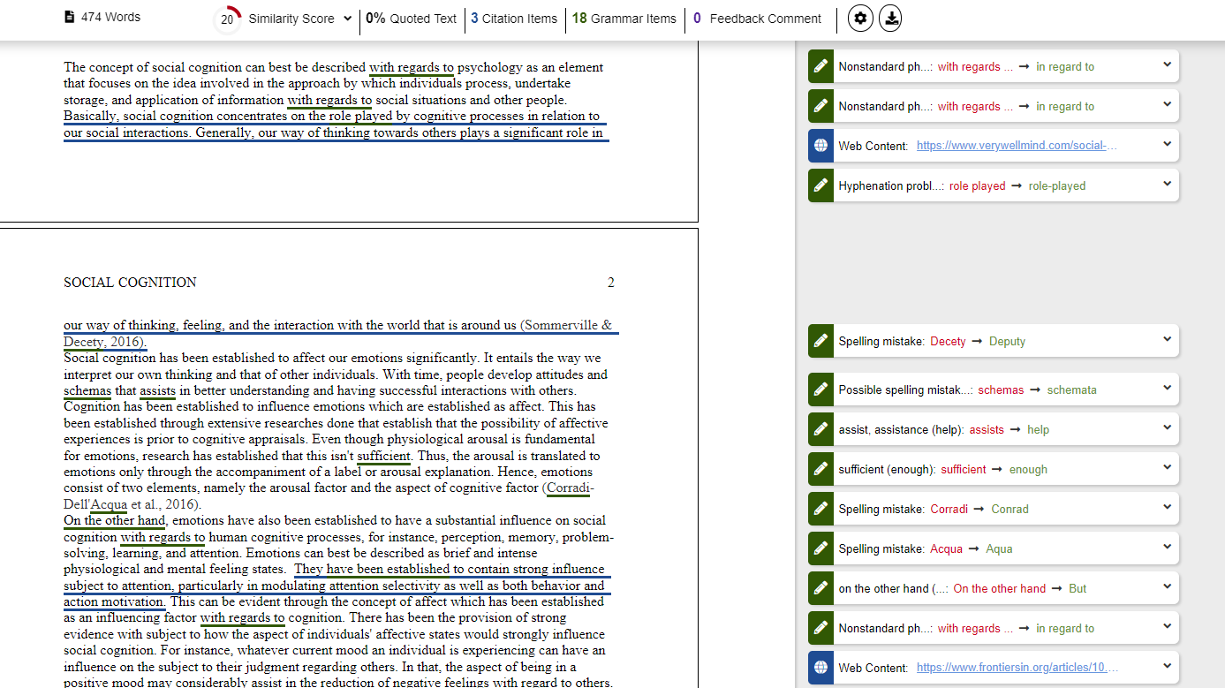Open the settings gear icon
Viewport: 1225px width, 688px height.
coord(860,18)
